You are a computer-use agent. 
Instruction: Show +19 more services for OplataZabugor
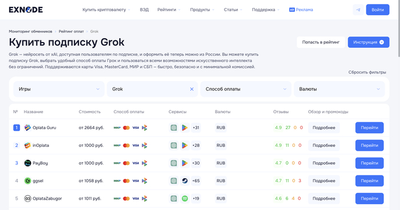(x=196, y=198)
